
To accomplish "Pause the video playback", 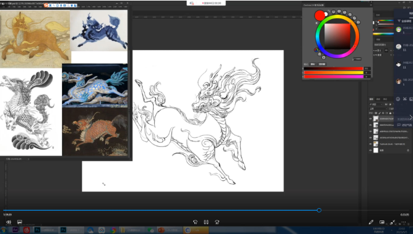I will (x=206, y=222).
